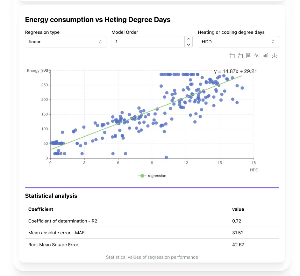Select the Root Mean Square Error row label

(x=54, y=244)
